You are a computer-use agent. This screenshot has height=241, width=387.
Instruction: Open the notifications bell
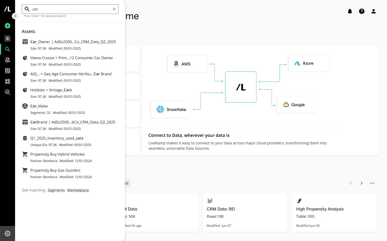point(350,11)
